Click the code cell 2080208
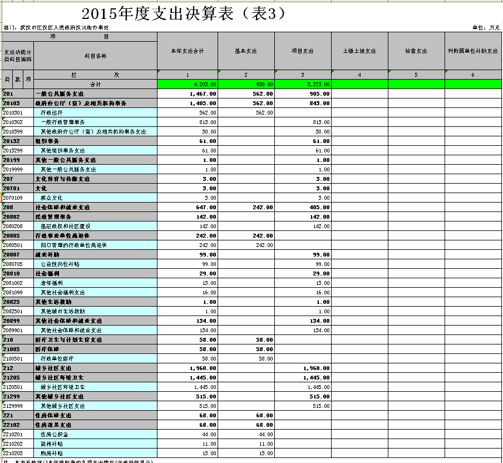Viewport: 503px width, 463px height. click(x=17, y=226)
